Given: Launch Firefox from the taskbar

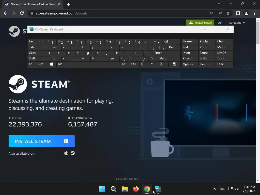Looking at the screenshot, I should coord(136,189).
